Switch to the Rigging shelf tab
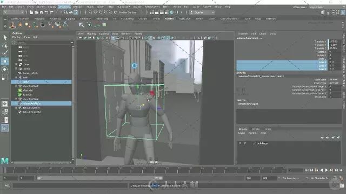Image resolution: width=346 pixels, height=194 pixels. (x=70, y=19)
